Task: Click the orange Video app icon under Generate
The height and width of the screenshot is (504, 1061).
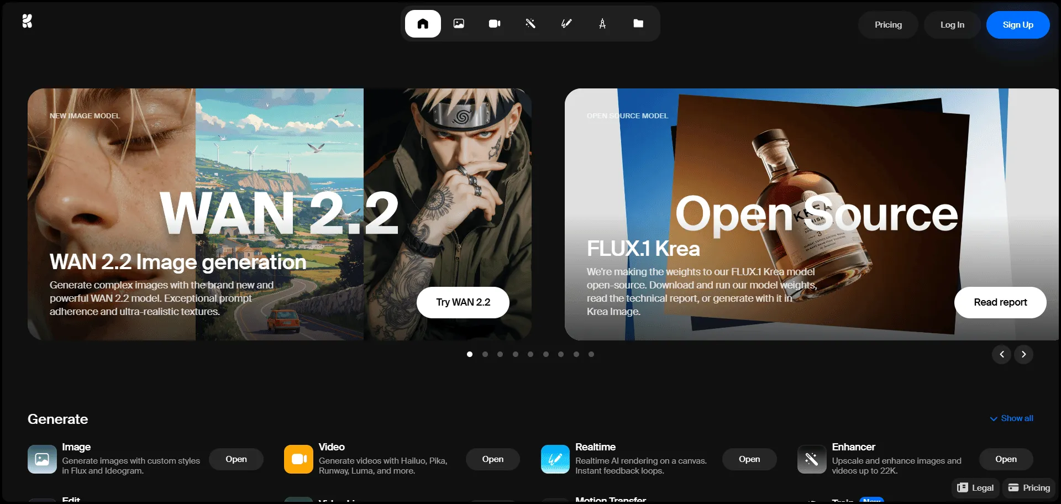Action: click(298, 459)
